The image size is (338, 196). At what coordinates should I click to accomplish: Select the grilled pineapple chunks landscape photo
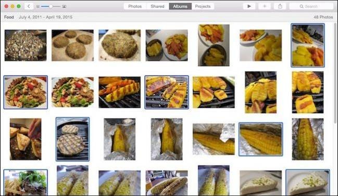pyautogui.click(x=214, y=92)
